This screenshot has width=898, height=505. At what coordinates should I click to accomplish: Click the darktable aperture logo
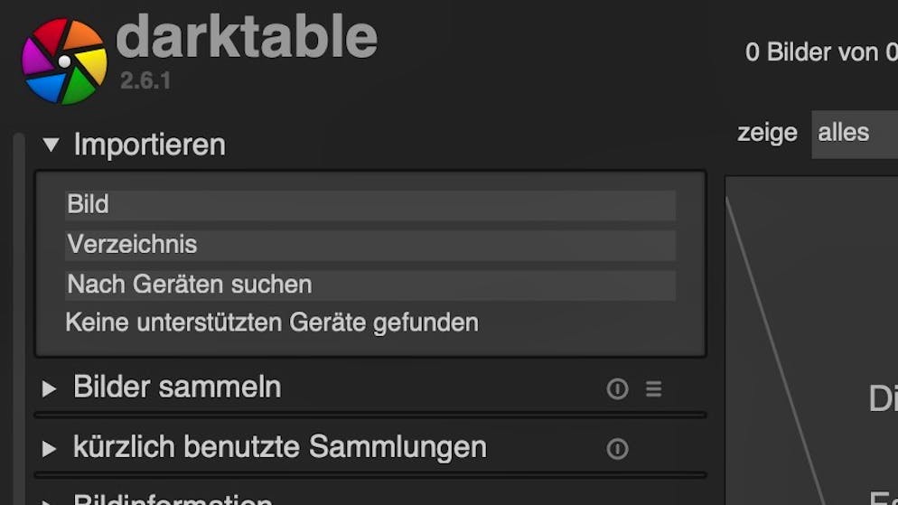[64, 61]
